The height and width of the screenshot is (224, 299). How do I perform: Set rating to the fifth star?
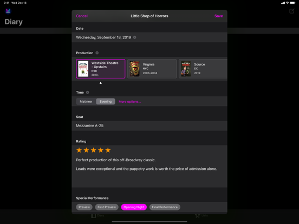pyautogui.click(x=108, y=150)
